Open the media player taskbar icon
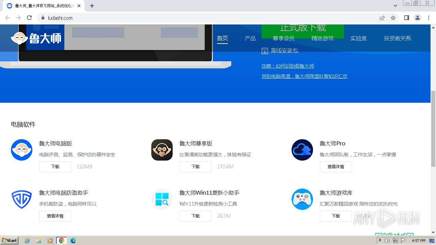Image resolution: width=436 pixels, height=245 pixels. [x=50, y=241]
